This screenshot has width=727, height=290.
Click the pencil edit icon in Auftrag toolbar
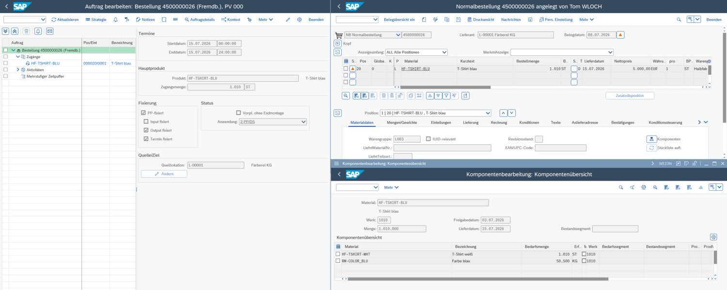pyautogui.click(x=288, y=19)
